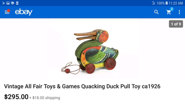The height and width of the screenshot is (104, 185).
Task: Open the three-dot overflow menu
Action: click(179, 12)
